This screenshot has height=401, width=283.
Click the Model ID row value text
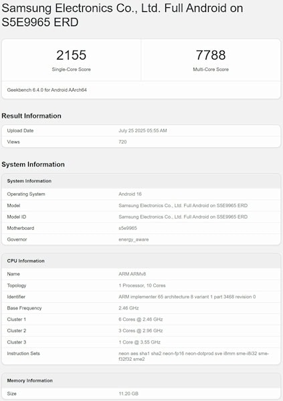[183, 217]
